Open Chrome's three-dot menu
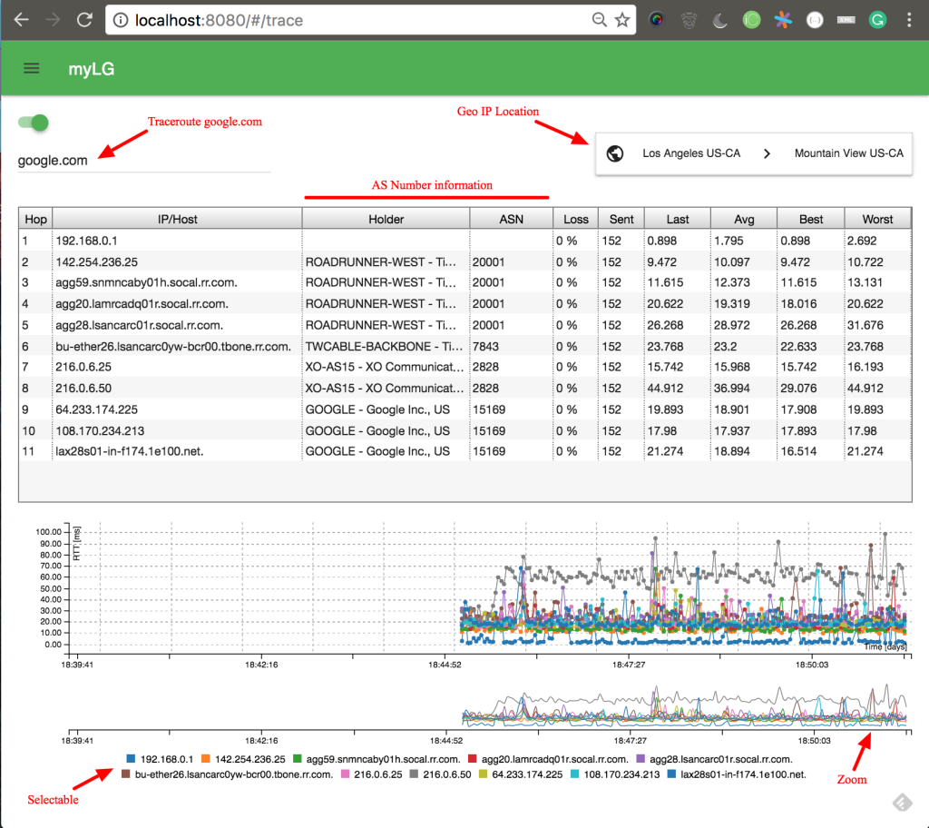The image size is (929, 828). pyautogui.click(x=911, y=19)
